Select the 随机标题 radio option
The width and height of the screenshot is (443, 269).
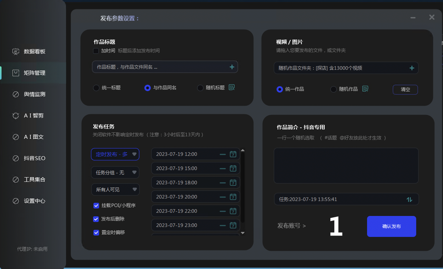click(200, 88)
